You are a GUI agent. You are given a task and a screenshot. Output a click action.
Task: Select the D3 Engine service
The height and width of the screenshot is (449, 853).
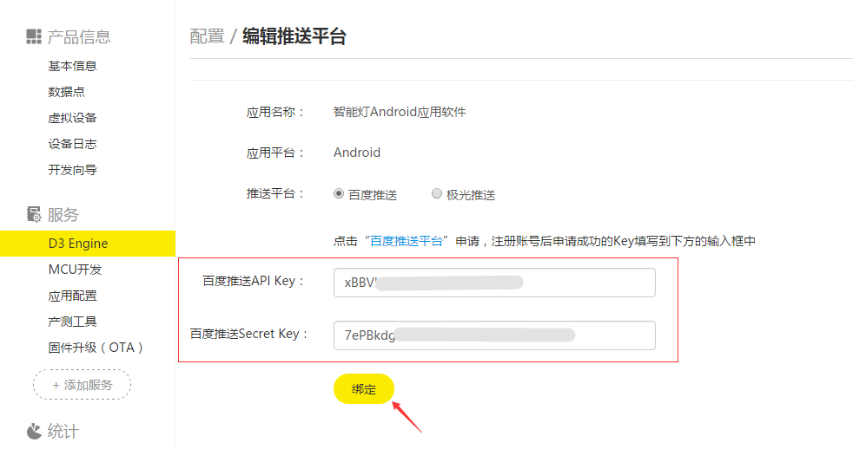[88, 244]
